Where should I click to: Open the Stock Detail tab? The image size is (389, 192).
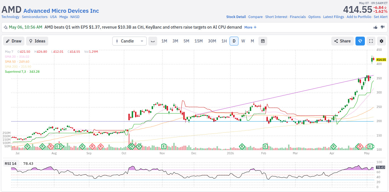[236, 17]
